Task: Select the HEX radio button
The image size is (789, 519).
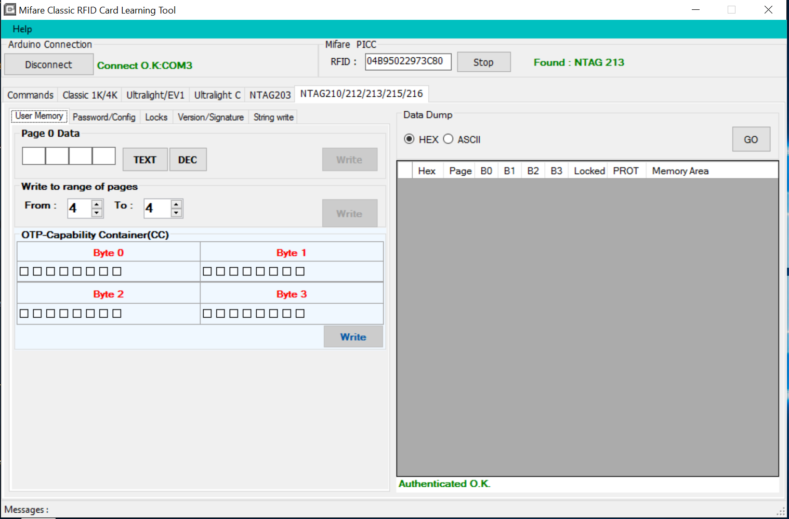Action: [x=409, y=139]
